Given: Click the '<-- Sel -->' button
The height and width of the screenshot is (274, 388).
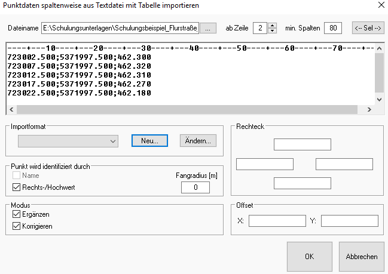Looking at the screenshot, I should [x=368, y=28].
